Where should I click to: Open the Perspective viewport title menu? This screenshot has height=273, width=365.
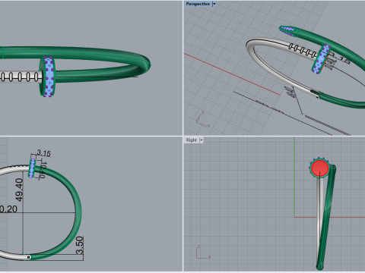tap(198, 4)
